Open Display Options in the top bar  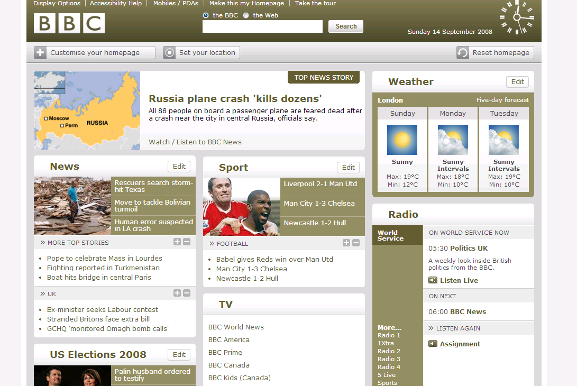(x=57, y=3)
